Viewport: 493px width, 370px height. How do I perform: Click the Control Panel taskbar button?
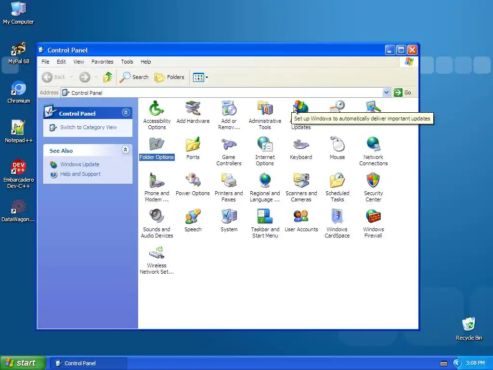click(89, 363)
